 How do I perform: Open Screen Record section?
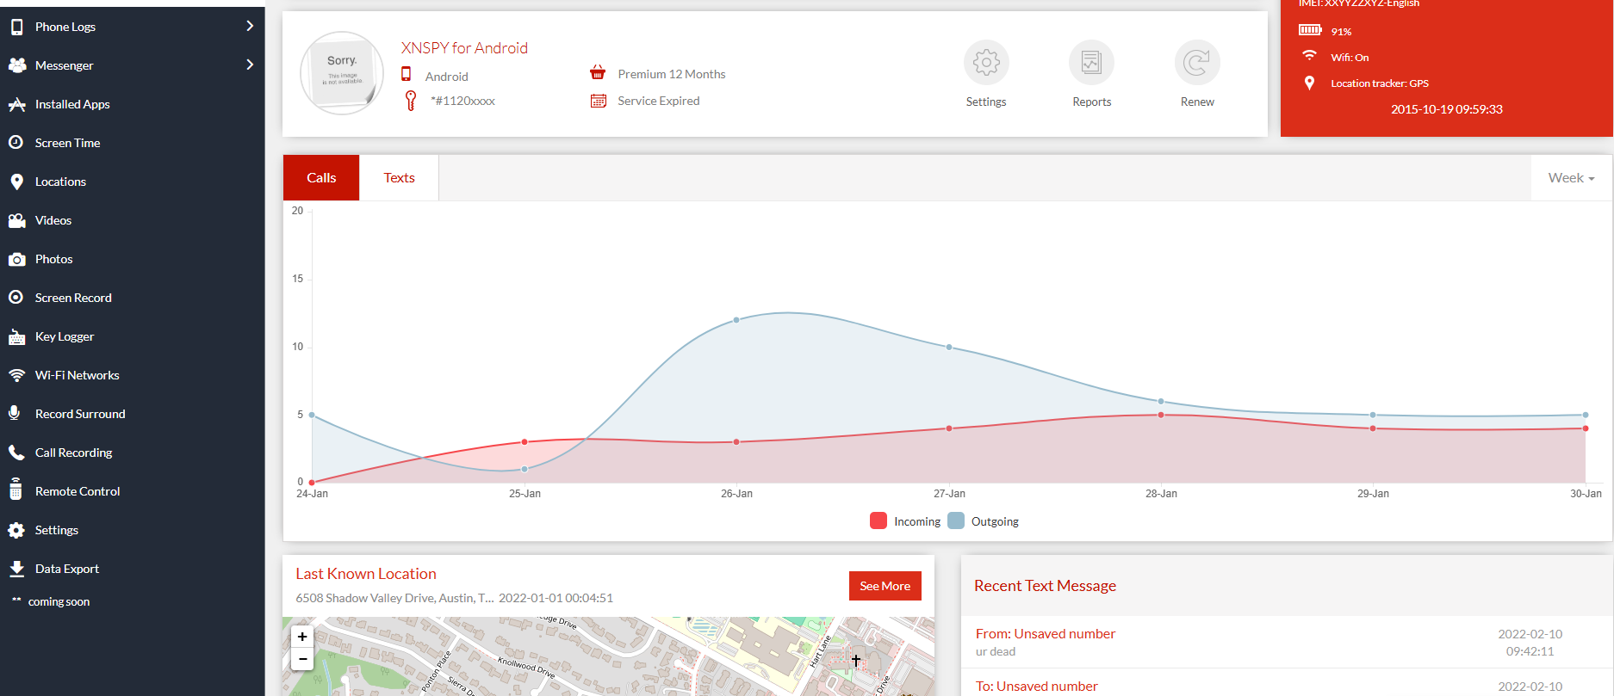(x=73, y=298)
